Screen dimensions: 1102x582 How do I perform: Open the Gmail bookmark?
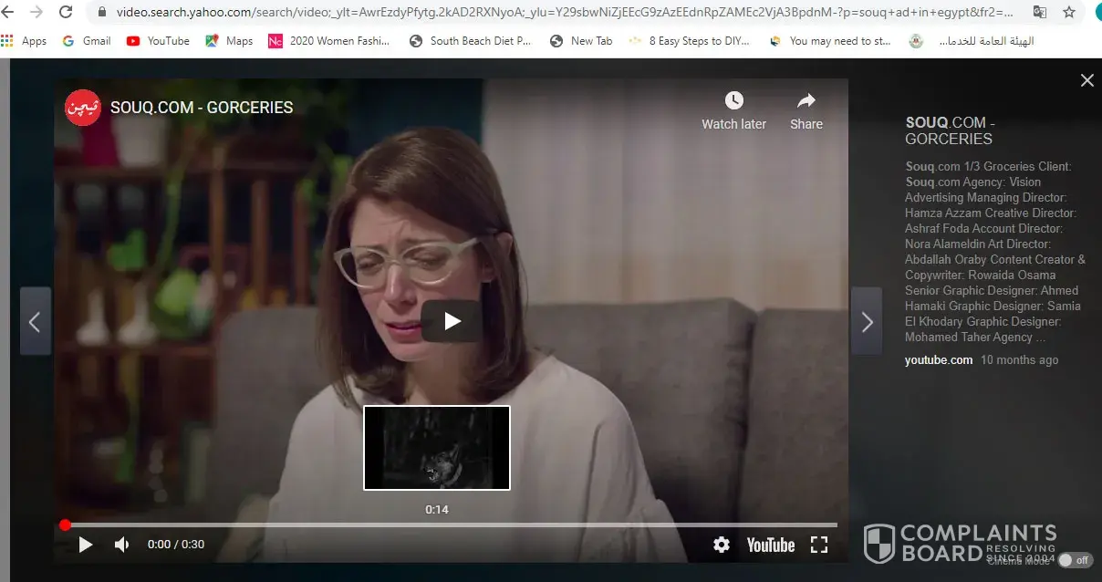click(87, 41)
